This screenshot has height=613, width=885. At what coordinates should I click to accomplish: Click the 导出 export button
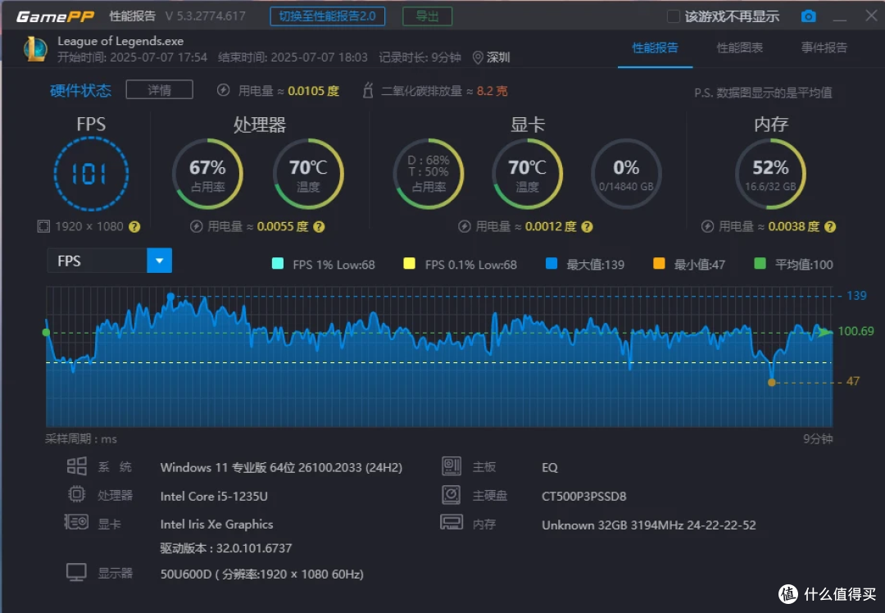coord(427,16)
